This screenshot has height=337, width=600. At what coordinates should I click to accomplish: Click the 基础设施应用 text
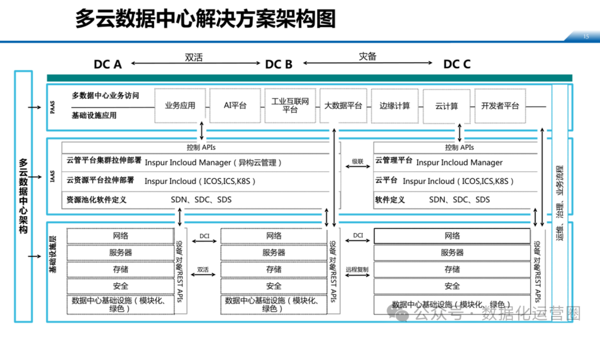pos(94,115)
